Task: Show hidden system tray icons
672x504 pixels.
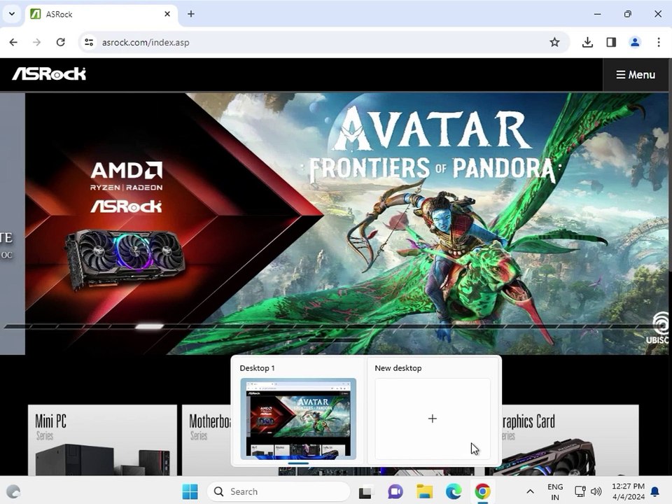Action: coord(530,491)
